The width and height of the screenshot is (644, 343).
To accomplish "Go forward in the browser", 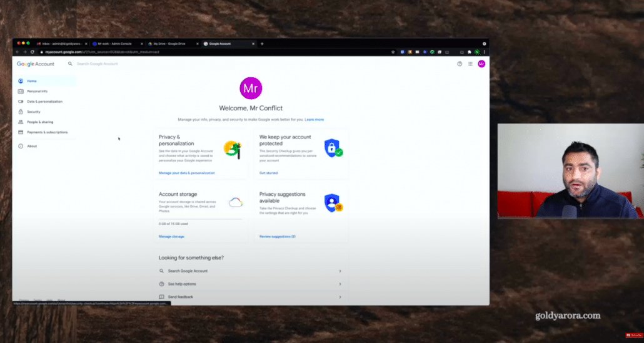I will (x=25, y=52).
